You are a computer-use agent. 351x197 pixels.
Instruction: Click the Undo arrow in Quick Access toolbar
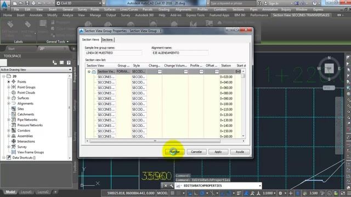(40, 3)
